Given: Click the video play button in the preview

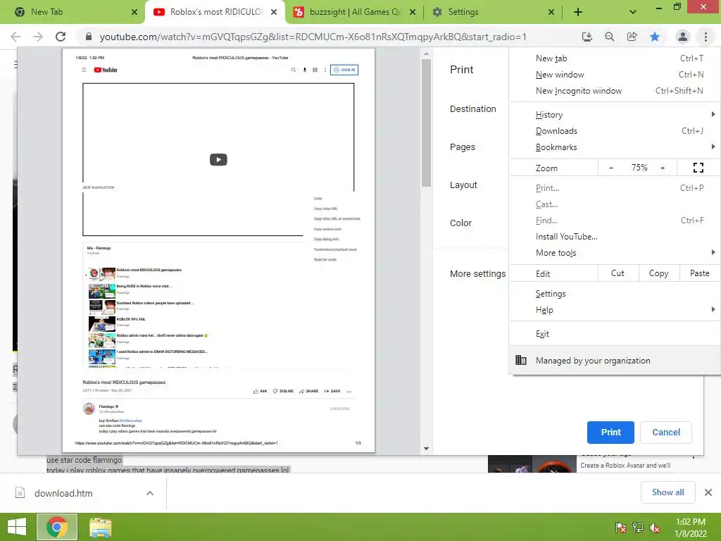Looking at the screenshot, I should pyautogui.click(x=218, y=160).
